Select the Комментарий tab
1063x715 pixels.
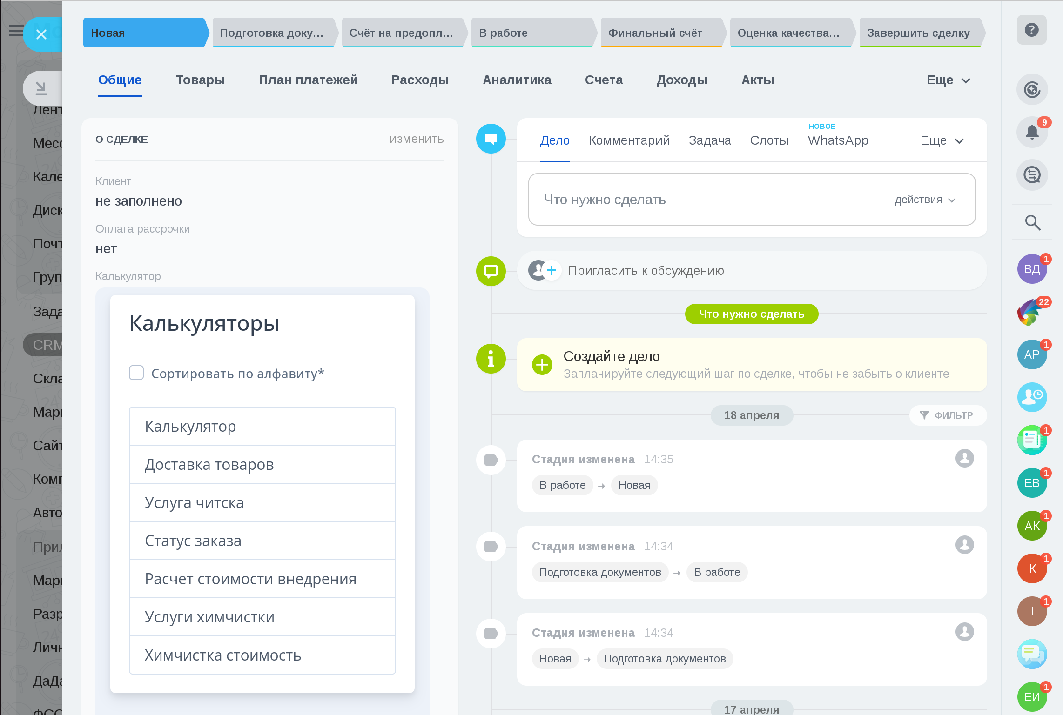point(629,140)
